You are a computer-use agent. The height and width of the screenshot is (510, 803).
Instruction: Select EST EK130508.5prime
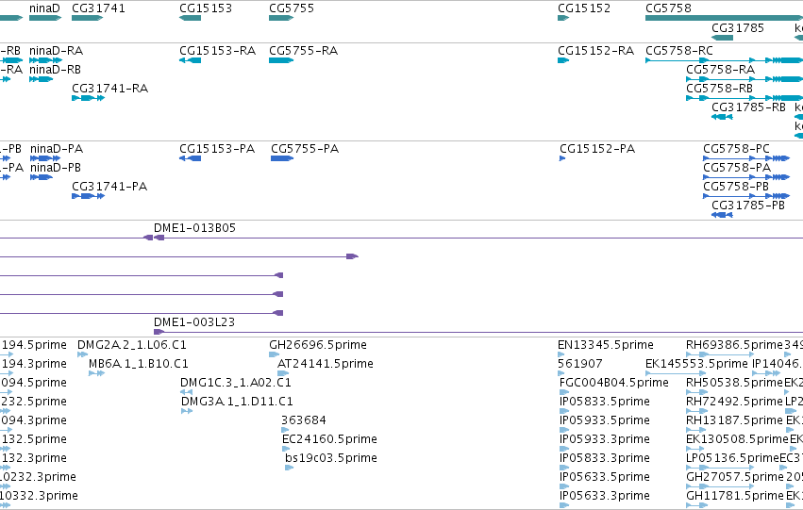point(695,449)
